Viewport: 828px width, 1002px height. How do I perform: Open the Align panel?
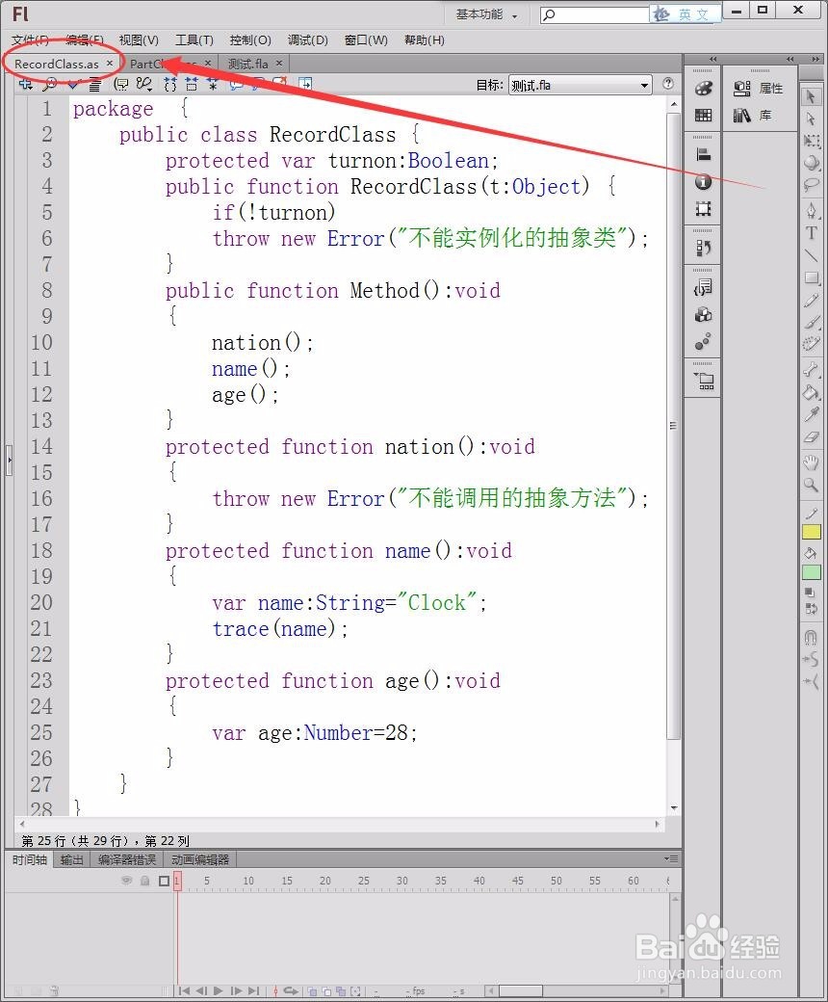[703, 155]
